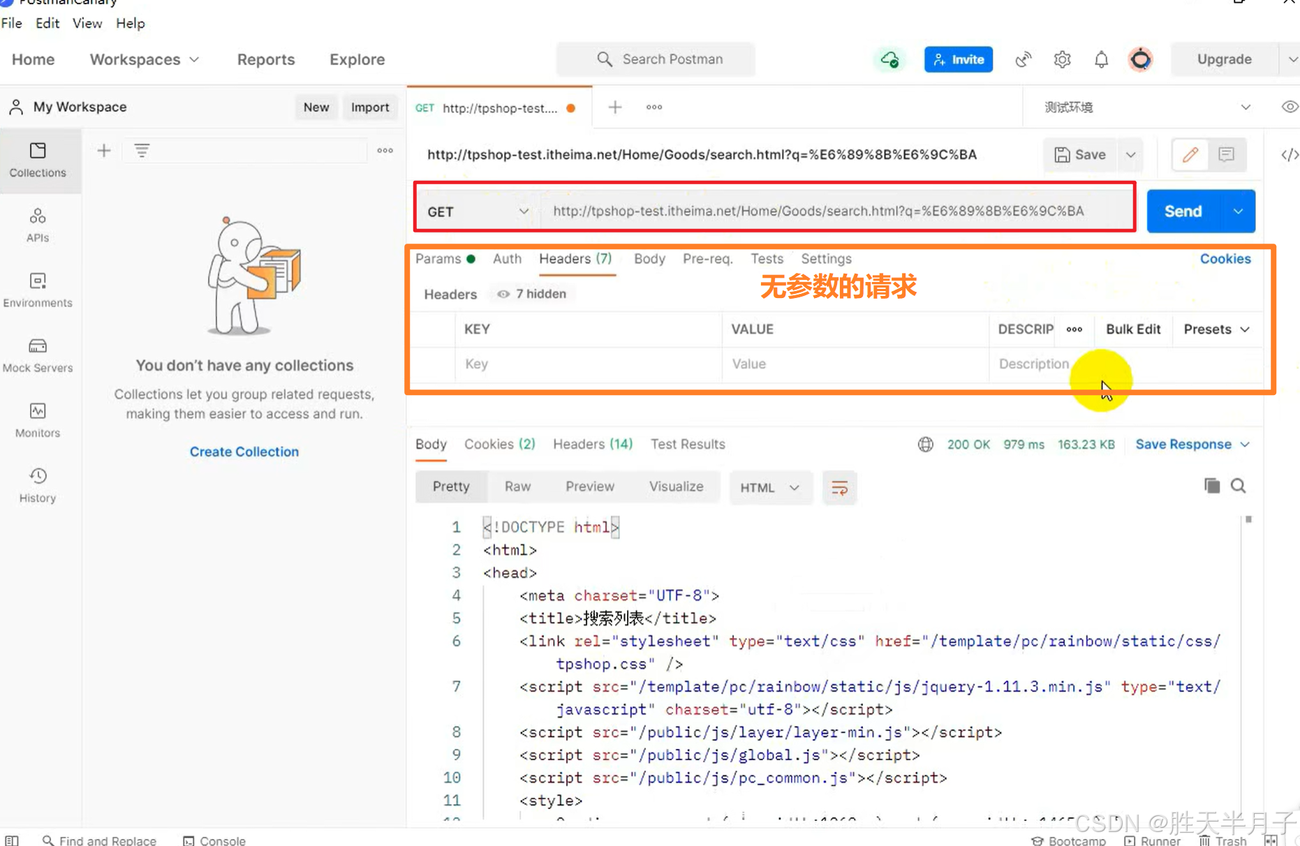Open the Send button dropdown arrow
This screenshot has width=1300, height=846.
(1237, 211)
